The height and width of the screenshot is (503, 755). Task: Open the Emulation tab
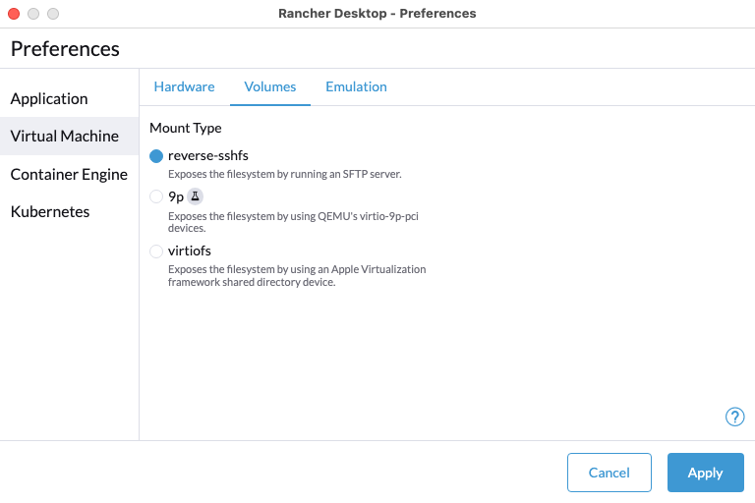(x=356, y=86)
